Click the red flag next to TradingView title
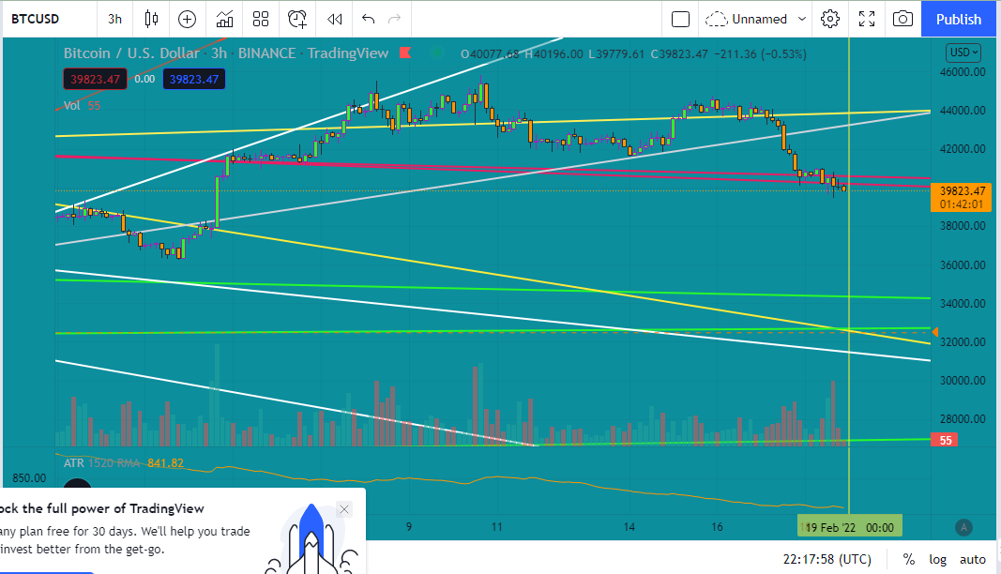This screenshot has height=574, width=1001. click(x=404, y=53)
